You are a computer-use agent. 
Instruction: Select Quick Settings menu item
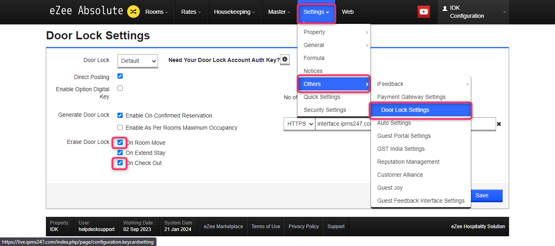[x=334, y=97]
